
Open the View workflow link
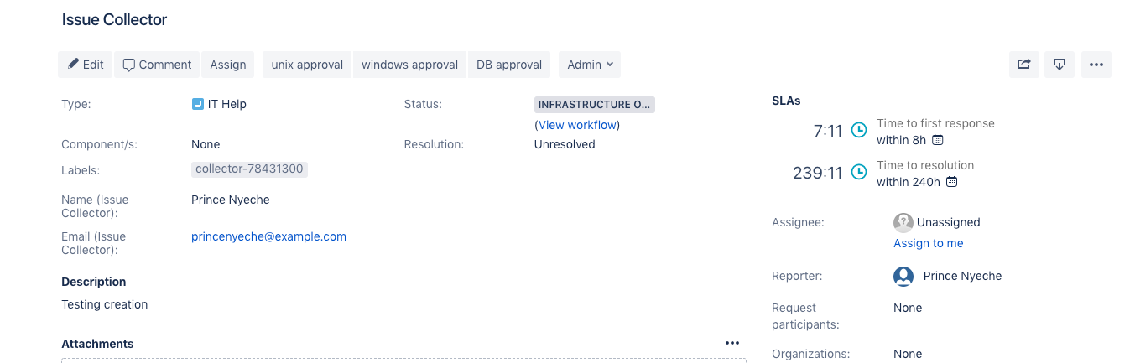pyautogui.click(x=578, y=125)
